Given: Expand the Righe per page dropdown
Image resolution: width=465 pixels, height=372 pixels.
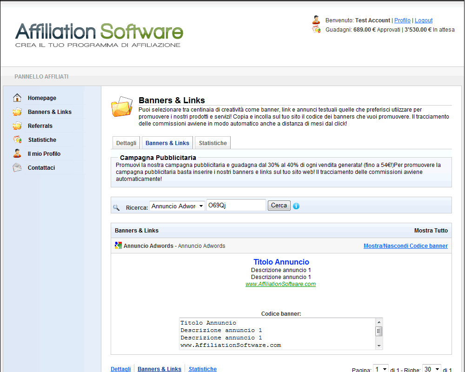Looking at the screenshot, I should point(432,369).
